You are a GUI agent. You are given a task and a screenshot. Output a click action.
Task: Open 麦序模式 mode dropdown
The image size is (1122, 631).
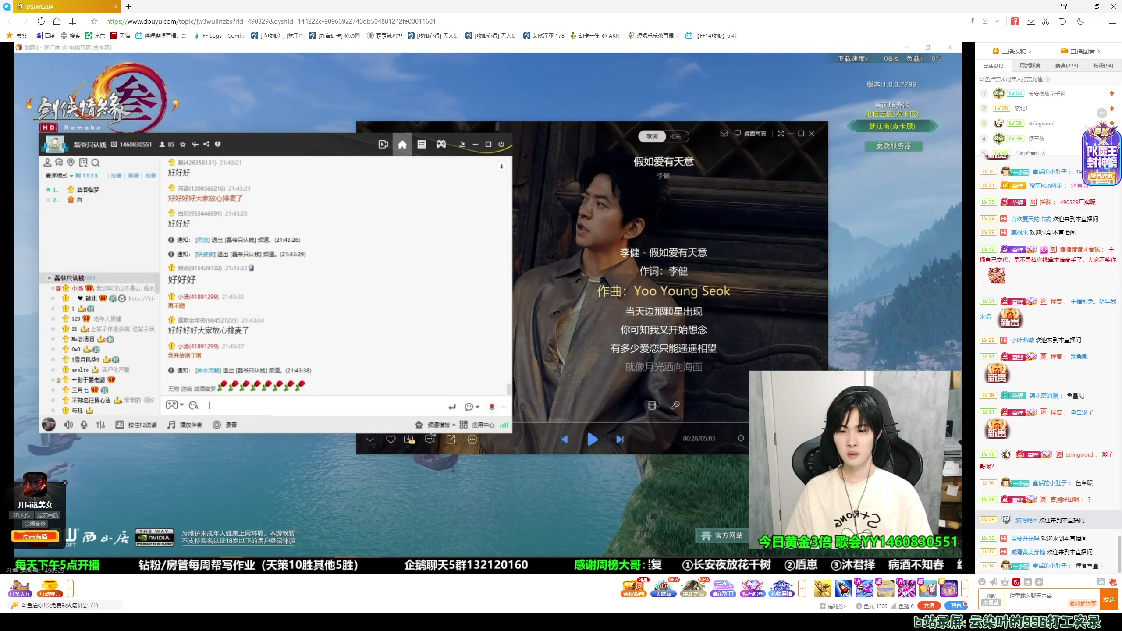(59, 176)
